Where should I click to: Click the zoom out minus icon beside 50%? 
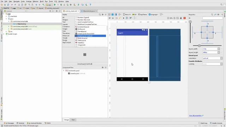click(168, 18)
